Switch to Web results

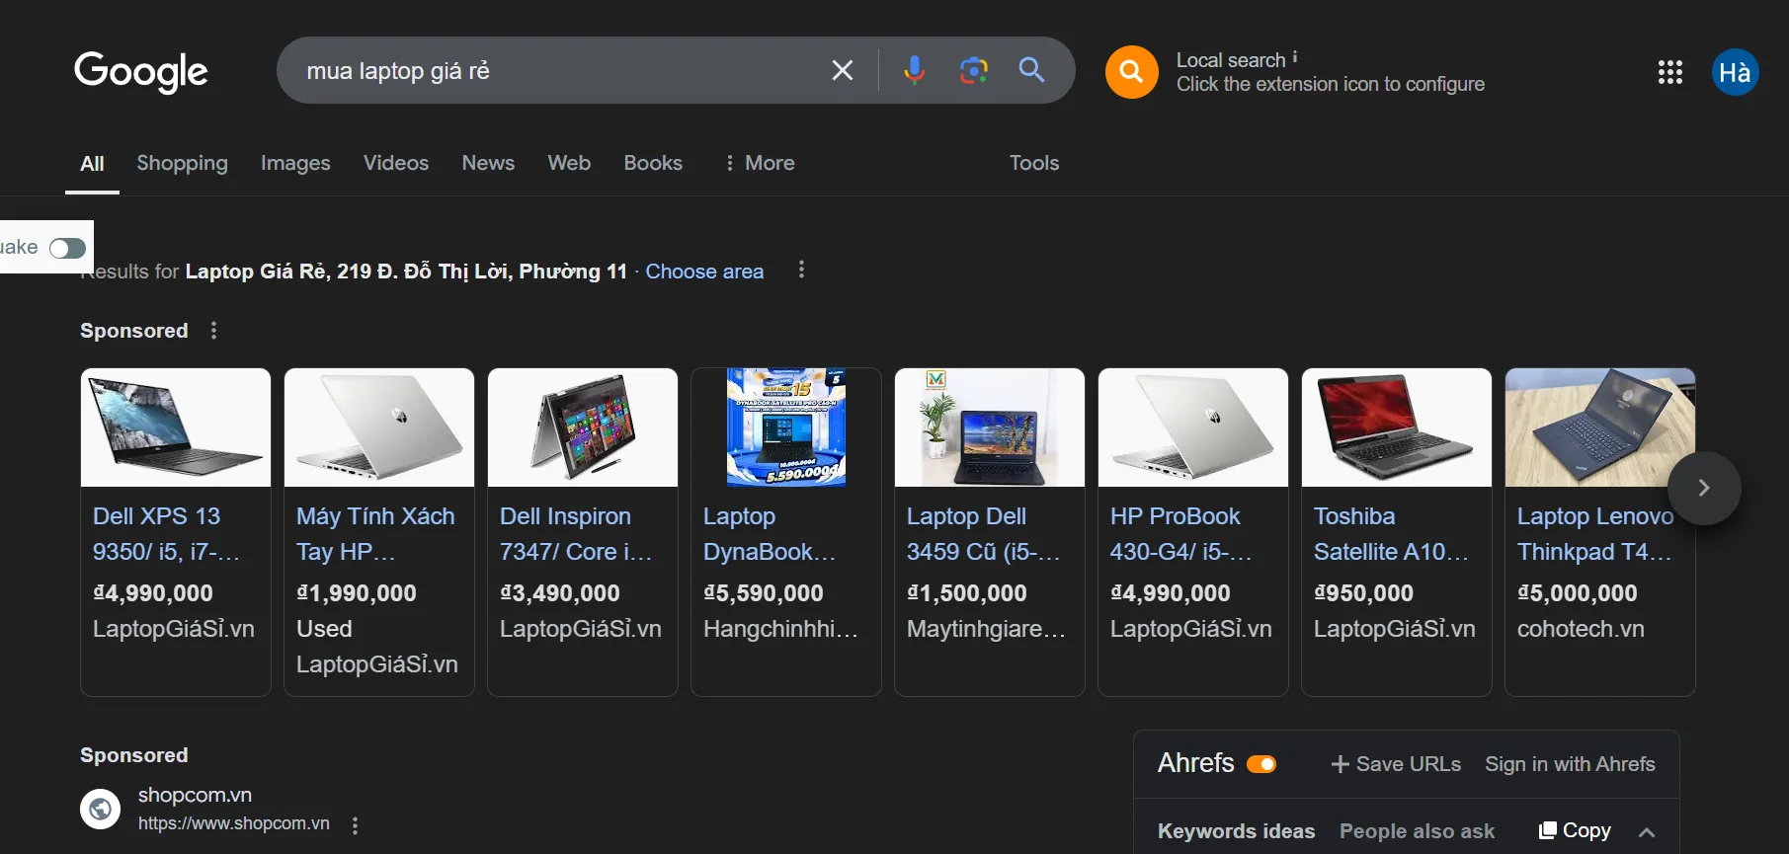click(x=569, y=163)
